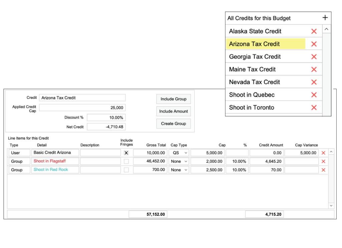The width and height of the screenshot is (342, 248).
Task: Check Include Fringes for Shoot in Red Rock
Action: tap(126, 170)
